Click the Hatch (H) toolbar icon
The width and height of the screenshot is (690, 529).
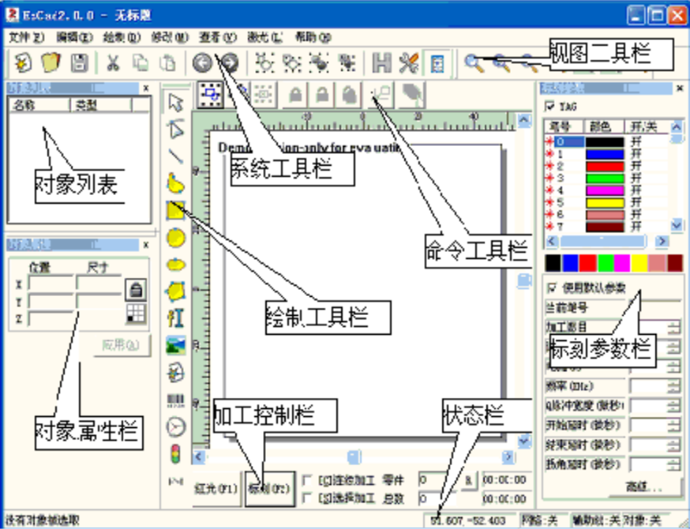point(379,62)
